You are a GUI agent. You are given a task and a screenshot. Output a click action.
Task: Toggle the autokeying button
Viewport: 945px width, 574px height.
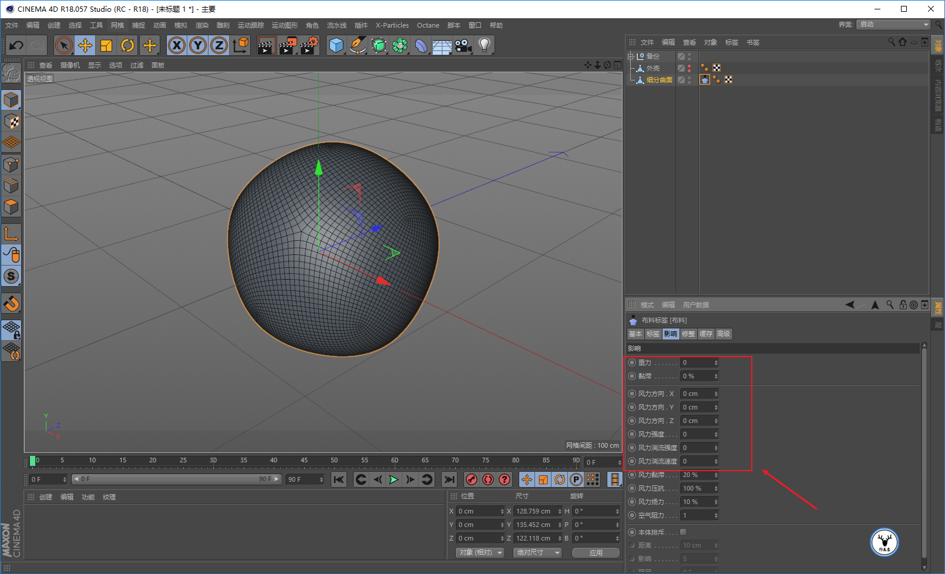point(488,480)
